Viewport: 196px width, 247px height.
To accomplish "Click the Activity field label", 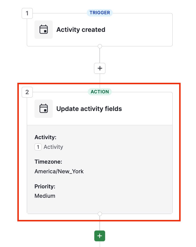I will (x=45, y=137).
